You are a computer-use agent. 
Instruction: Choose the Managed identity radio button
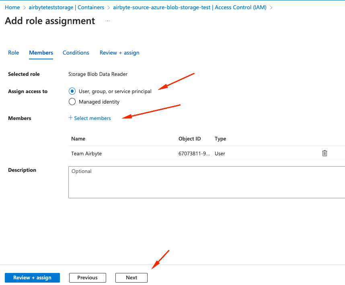pos(72,102)
